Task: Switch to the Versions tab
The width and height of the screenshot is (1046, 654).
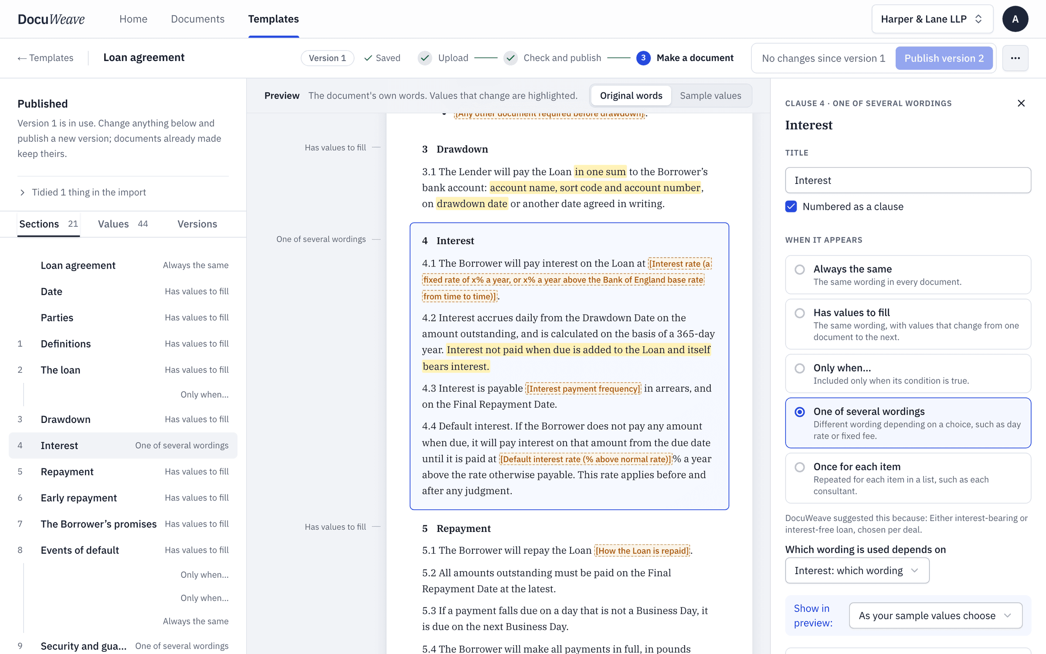Action: pos(197,224)
